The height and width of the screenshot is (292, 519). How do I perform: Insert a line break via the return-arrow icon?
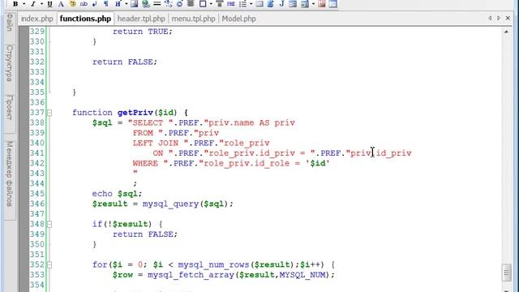[95, 4]
